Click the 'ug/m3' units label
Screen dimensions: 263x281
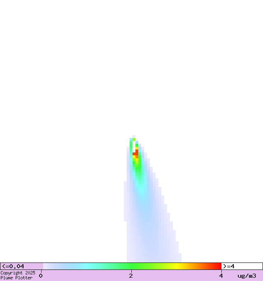click(x=247, y=276)
